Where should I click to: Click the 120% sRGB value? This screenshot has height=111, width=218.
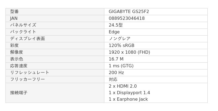121,46
